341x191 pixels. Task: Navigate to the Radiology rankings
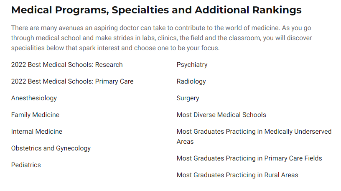tap(191, 81)
